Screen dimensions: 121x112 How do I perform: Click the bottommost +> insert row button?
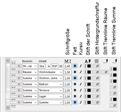pyautogui.click(x=13, y=105)
